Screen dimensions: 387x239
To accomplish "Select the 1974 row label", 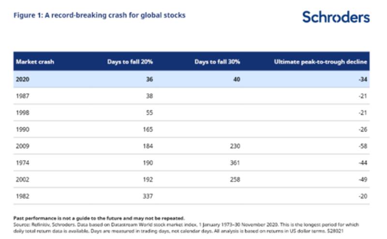I will click(x=23, y=163).
